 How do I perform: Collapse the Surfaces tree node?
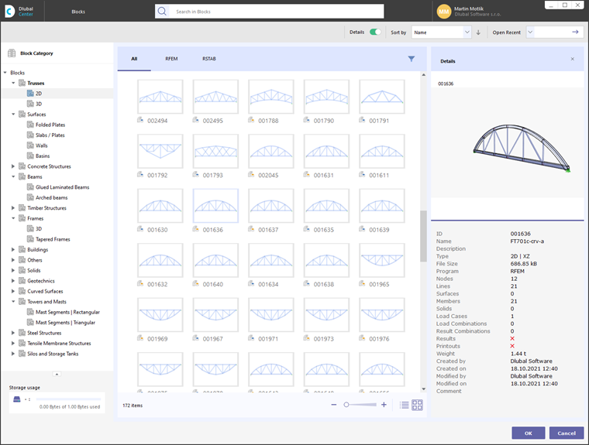(13, 114)
